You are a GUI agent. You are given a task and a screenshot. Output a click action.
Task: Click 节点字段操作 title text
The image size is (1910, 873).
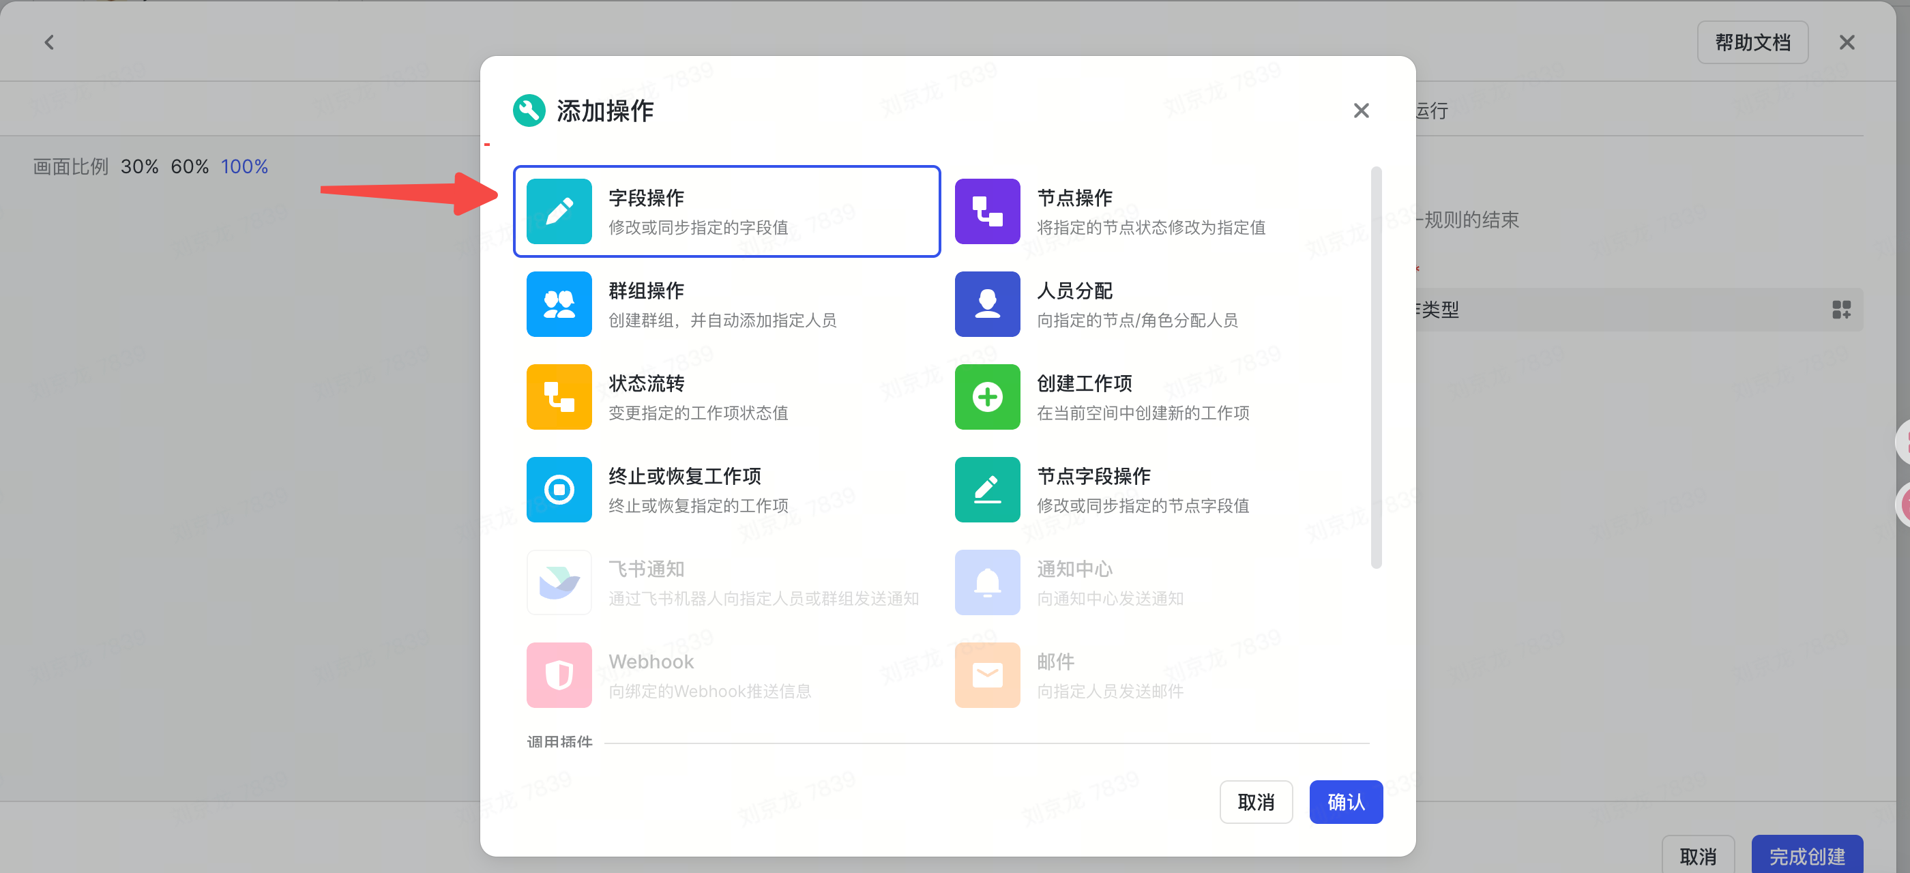coord(1093,476)
